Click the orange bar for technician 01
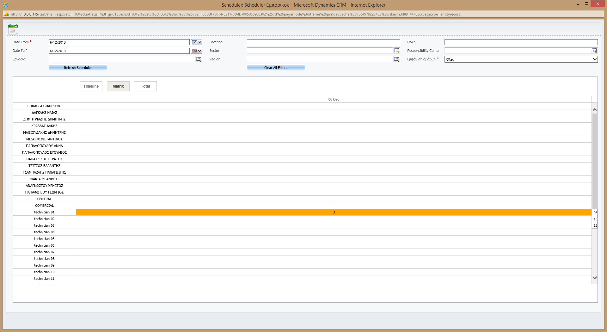Viewport: 607px width, 332px height. [x=334, y=212]
